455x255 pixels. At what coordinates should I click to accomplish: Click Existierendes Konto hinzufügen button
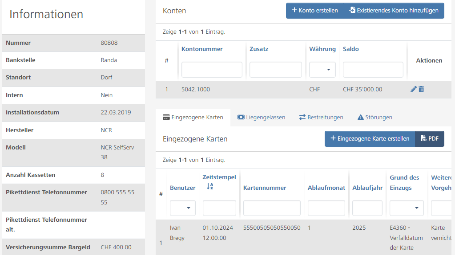tap(394, 11)
